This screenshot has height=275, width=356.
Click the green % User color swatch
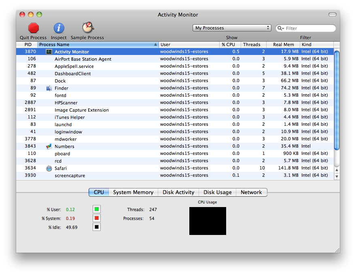point(97,209)
